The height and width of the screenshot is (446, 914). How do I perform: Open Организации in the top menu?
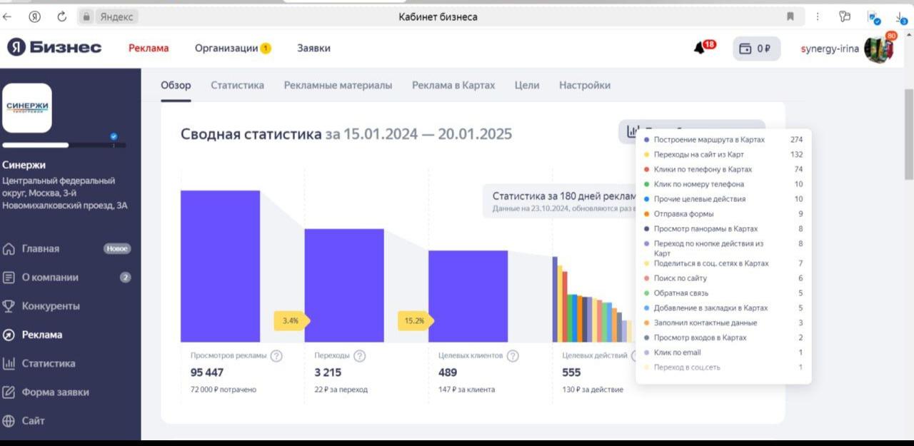[226, 49]
